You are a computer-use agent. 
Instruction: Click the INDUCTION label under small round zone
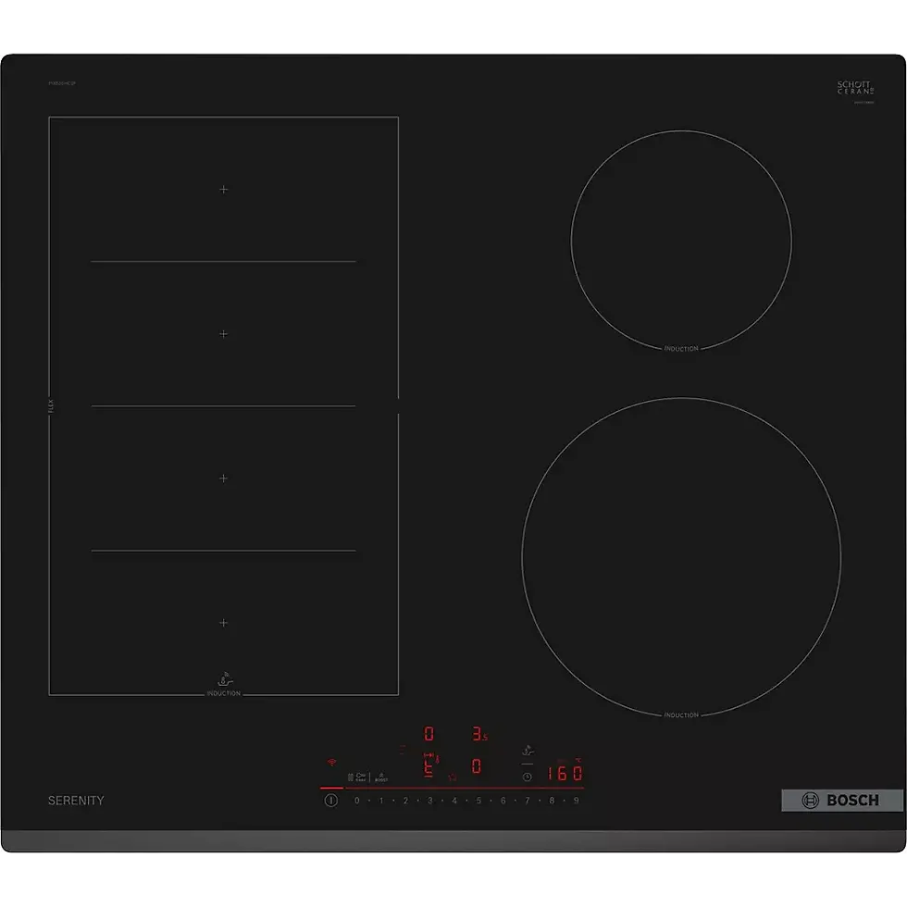click(x=681, y=349)
